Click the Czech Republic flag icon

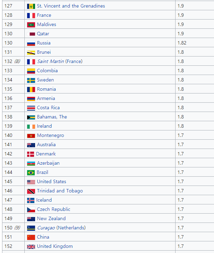click(31, 210)
